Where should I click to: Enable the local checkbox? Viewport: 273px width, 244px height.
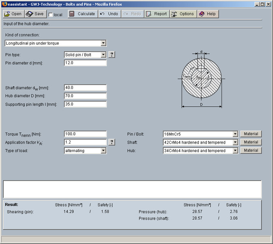pyautogui.click(x=51, y=15)
